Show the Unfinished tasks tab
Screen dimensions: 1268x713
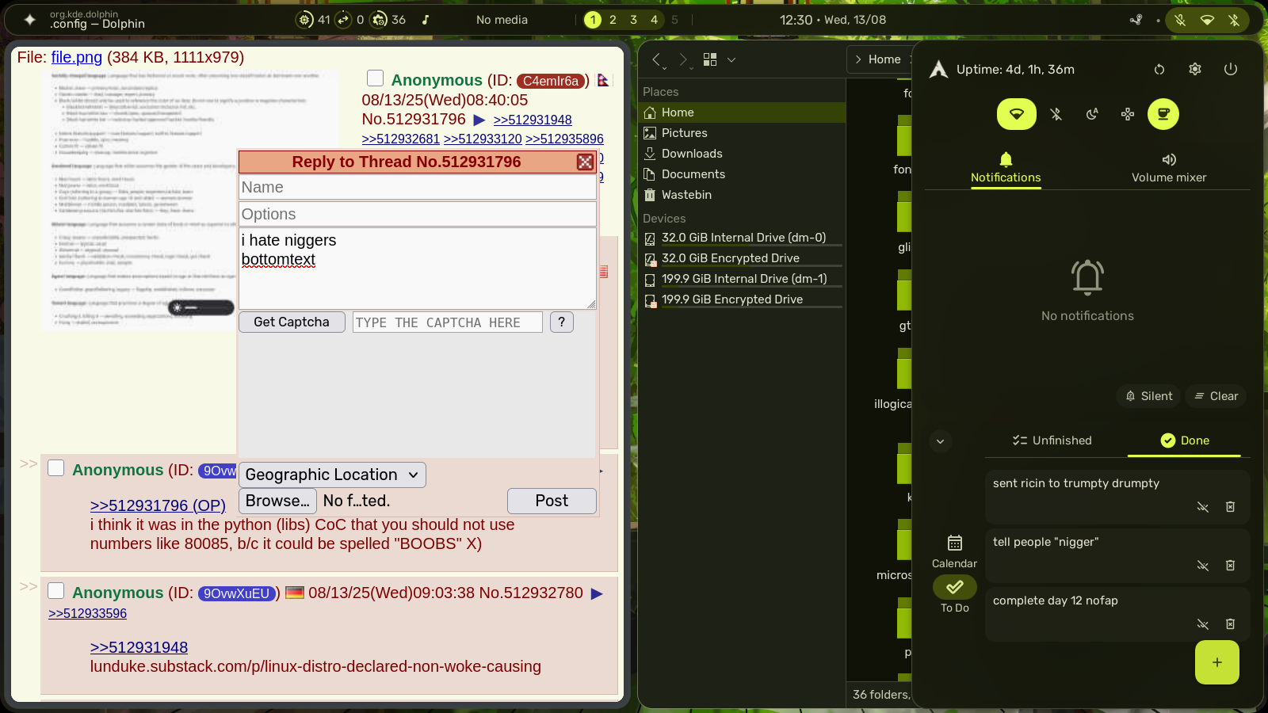(x=1052, y=440)
